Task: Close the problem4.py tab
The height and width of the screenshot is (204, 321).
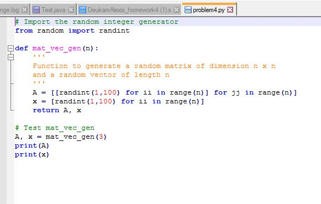Action: (x=230, y=9)
